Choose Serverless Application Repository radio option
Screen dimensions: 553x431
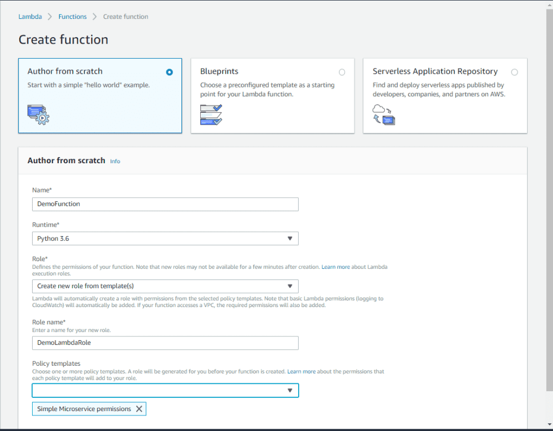514,72
